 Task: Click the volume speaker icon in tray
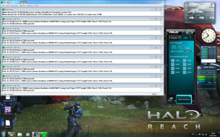206,134
